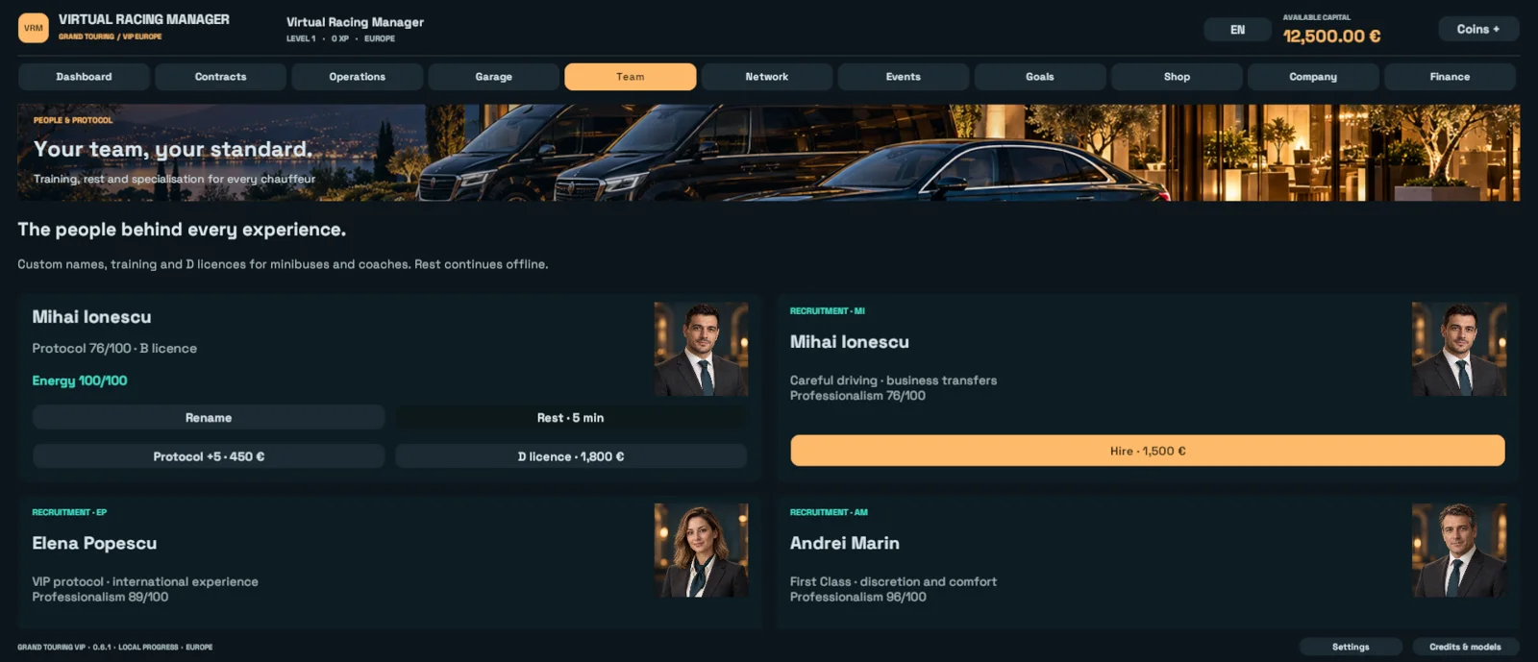Viewport: 1538px width, 662px height.
Task: Go to the Garage tab
Action: pyautogui.click(x=493, y=77)
